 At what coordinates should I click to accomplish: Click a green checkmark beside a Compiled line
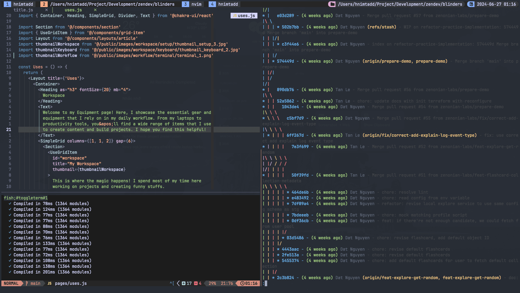tap(9, 203)
